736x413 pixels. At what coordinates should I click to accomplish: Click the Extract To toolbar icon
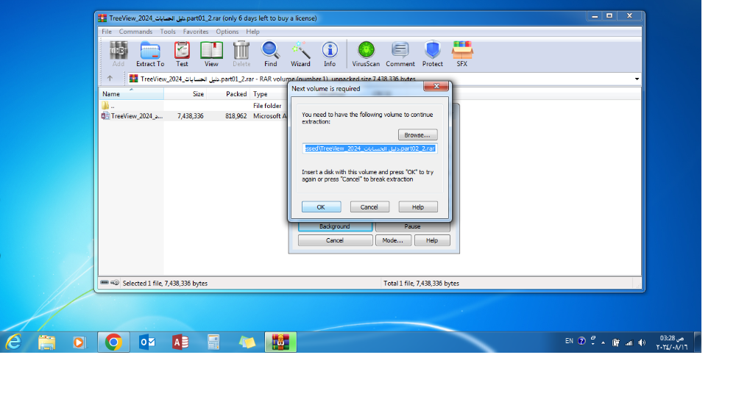[150, 54]
